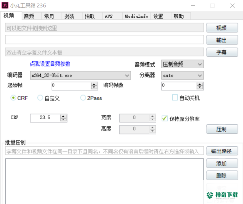Viewport: 243px width, 204px height.
Task: Uncheck 保持原分辨率 checkbox
Action: point(165,119)
